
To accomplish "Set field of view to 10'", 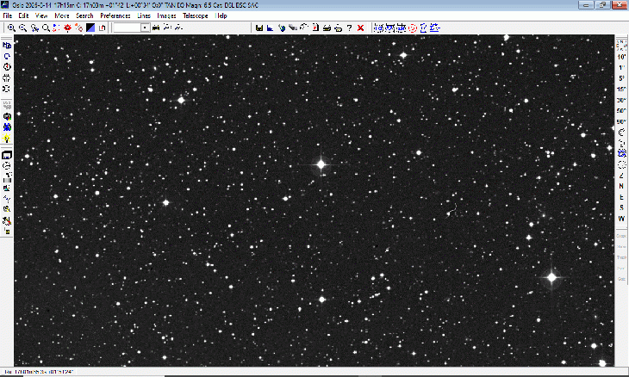I will coord(621,57).
